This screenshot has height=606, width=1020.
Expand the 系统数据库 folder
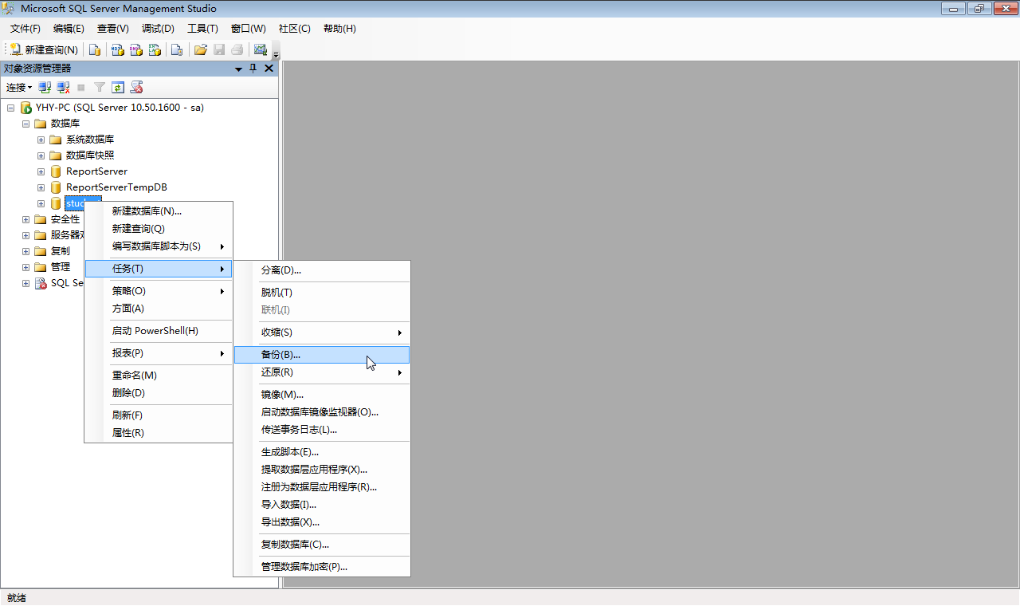[x=41, y=140]
